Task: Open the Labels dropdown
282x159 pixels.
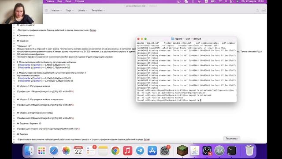Action: (x=82, y=11)
